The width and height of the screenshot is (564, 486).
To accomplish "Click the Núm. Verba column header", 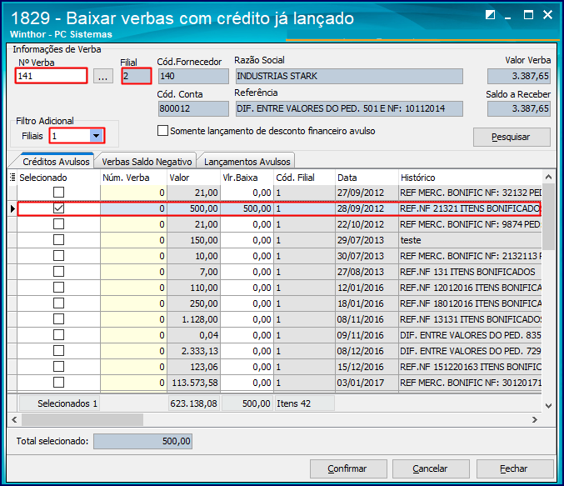I will (x=133, y=178).
